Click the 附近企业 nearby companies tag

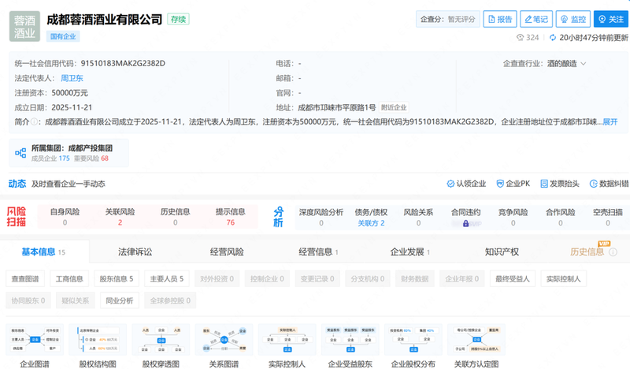point(394,107)
